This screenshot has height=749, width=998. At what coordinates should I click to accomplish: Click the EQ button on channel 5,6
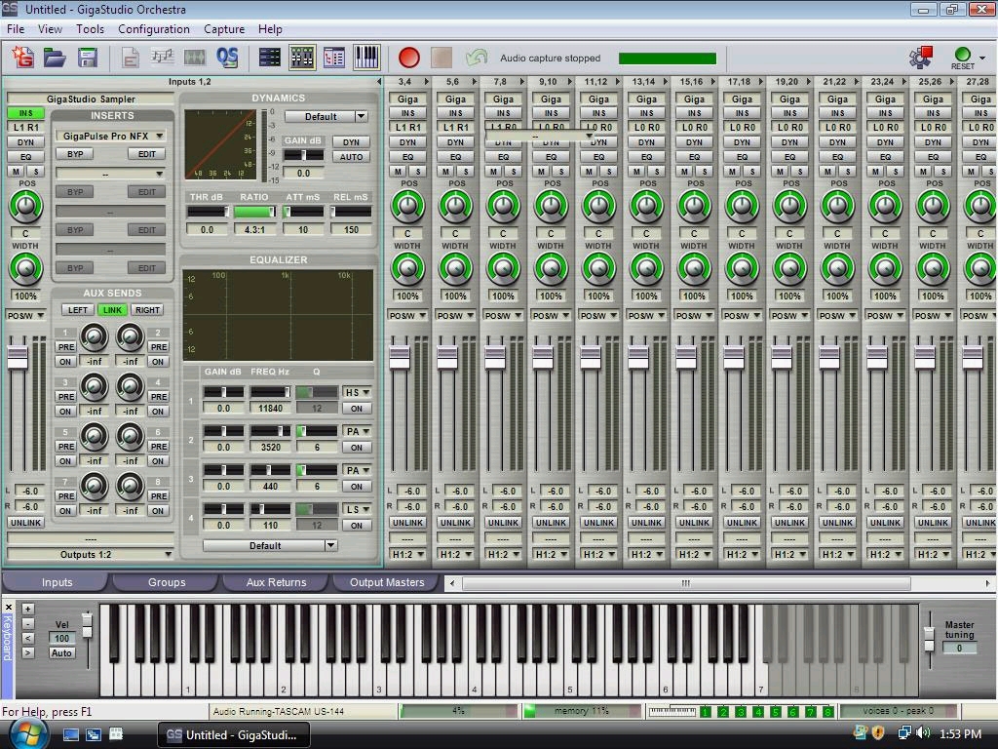coord(456,157)
